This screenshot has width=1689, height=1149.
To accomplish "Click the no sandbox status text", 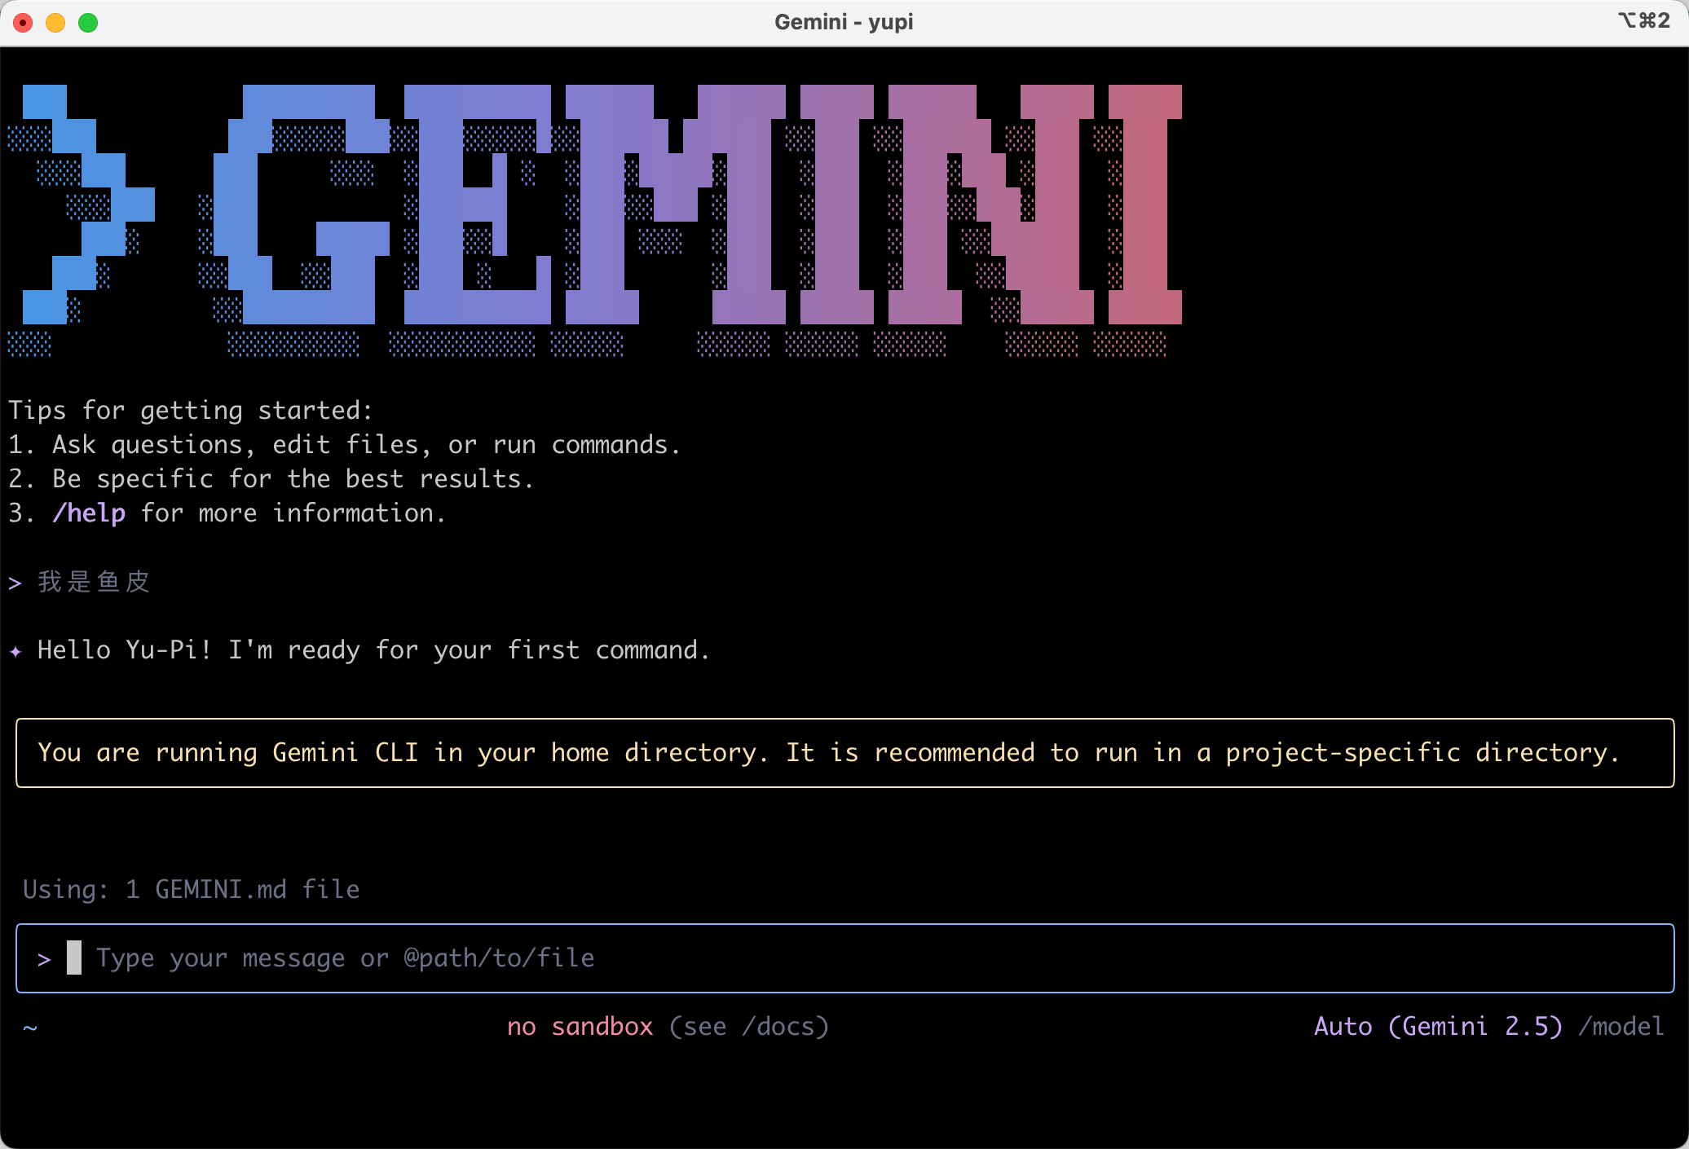I will click(580, 1027).
